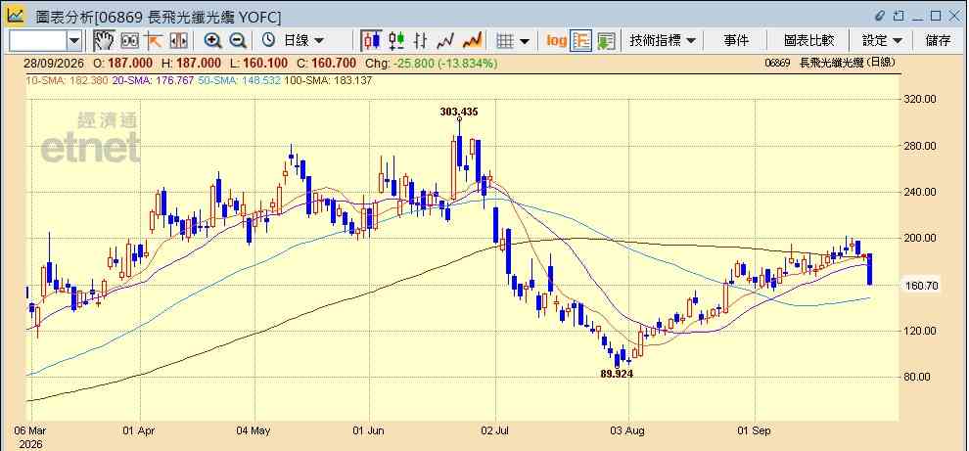Click the current price tag 160.70
This screenshot has height=451, width=969.
click(x=920, y=286)
